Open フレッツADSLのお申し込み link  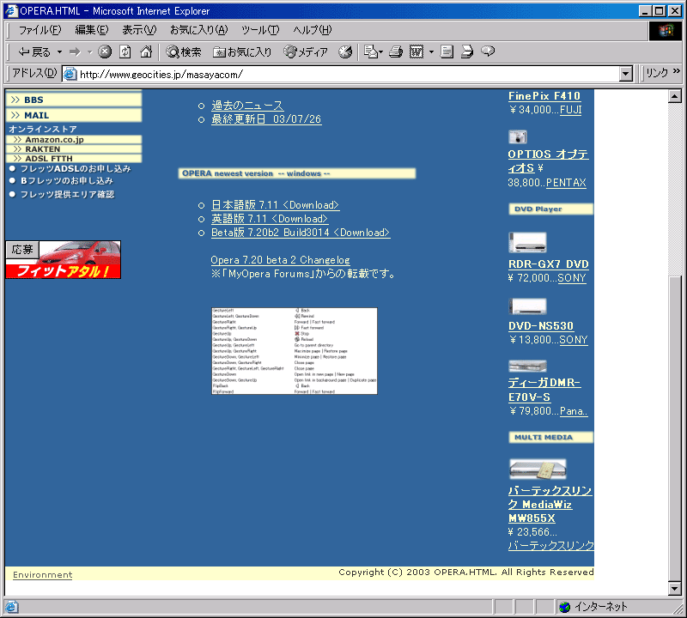point(76,169)
